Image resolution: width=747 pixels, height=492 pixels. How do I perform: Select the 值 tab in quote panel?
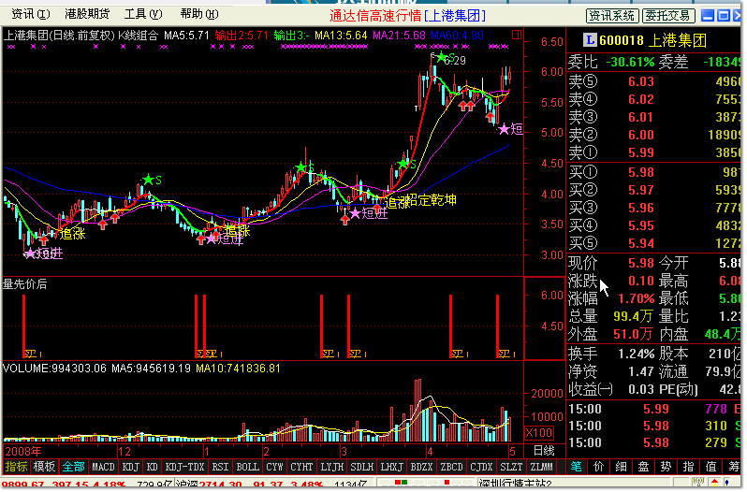pyautogui.click(x=710, y=467)
